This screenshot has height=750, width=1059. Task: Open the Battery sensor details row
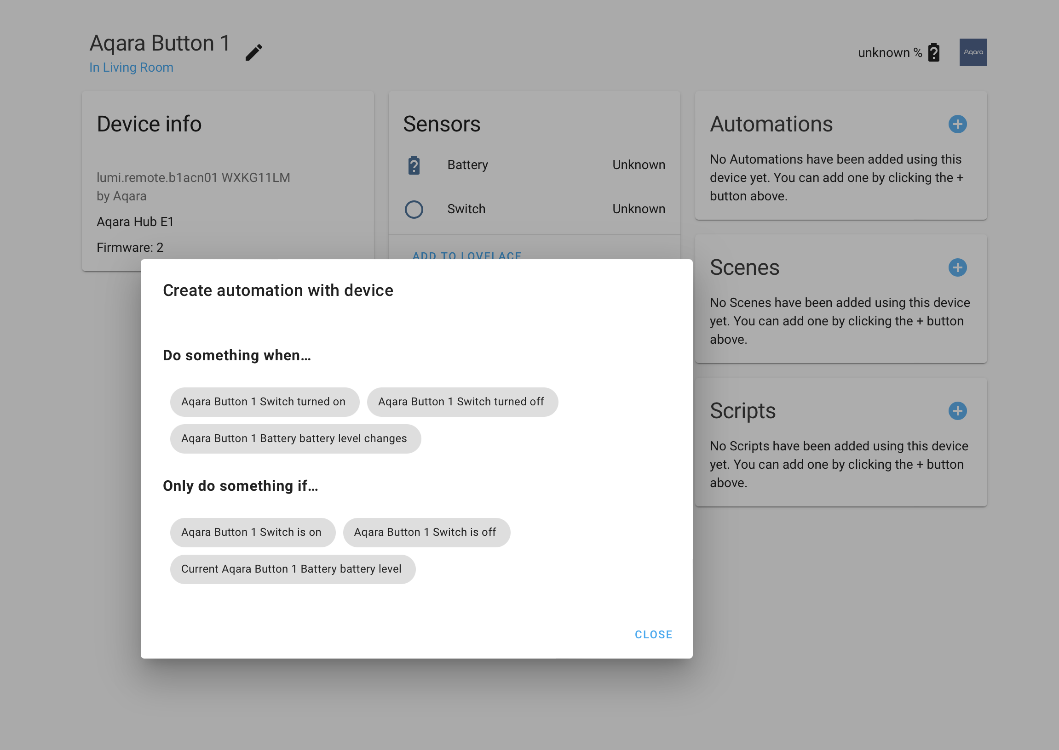click(467, 165)
